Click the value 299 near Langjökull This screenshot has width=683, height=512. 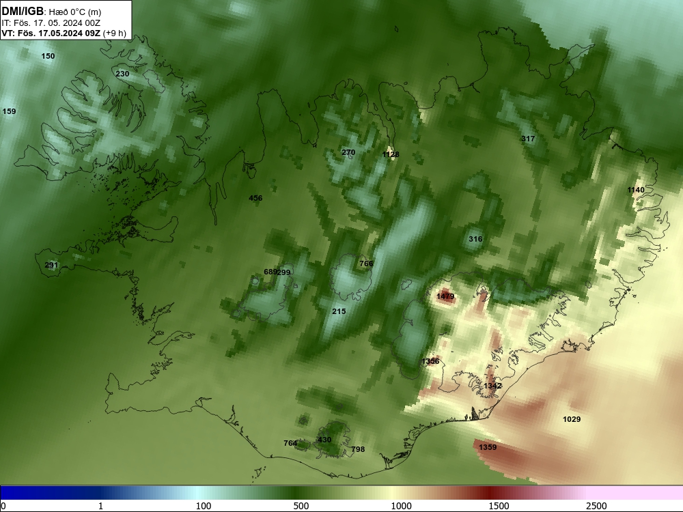coord(283,272)
